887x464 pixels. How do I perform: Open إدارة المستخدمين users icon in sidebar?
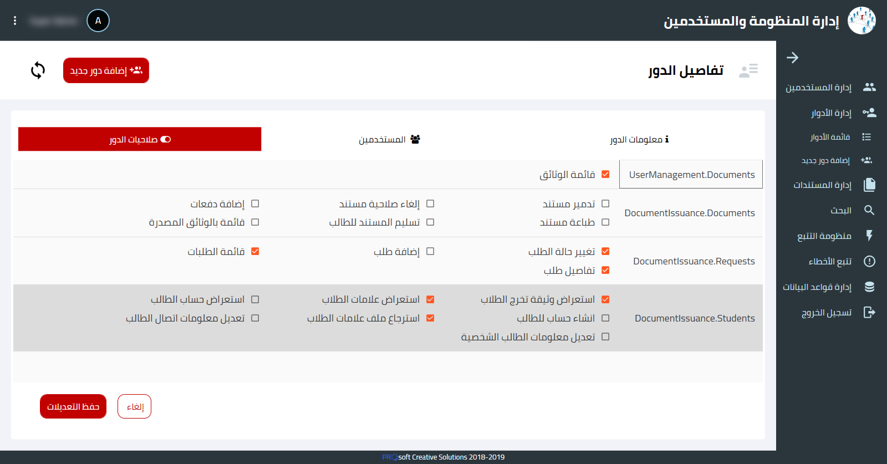pyautogui.click(x=869, y=88)
